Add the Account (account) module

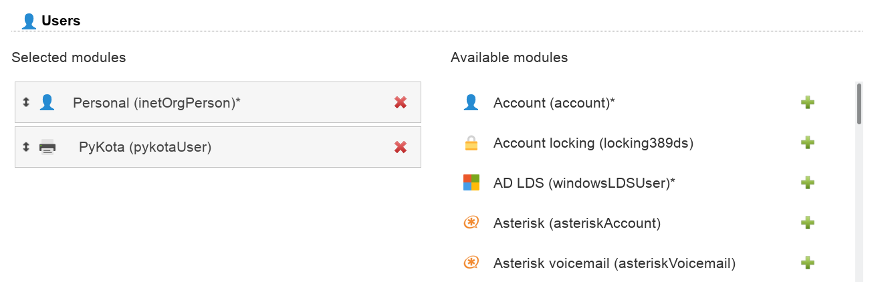pyautogui.click(x=808, y=102)
